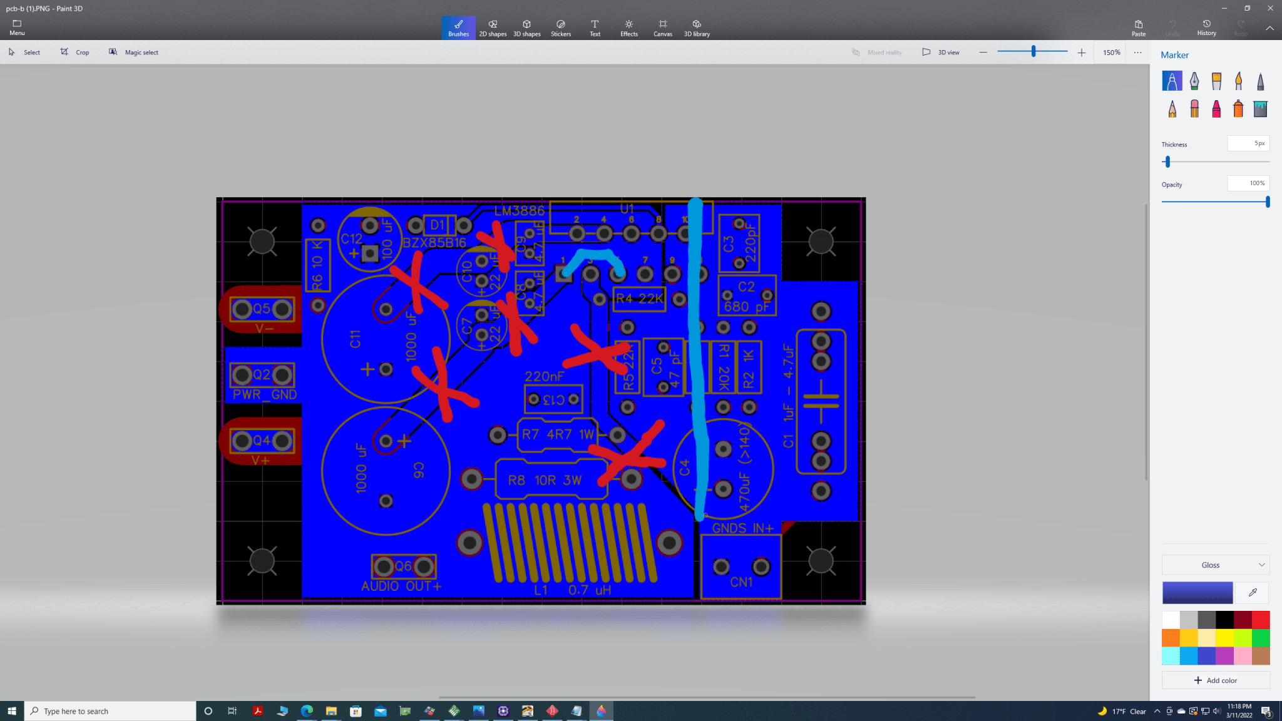The width and height of the screenshot is (1282, 721).
Task: Pick the green color swatch
Action: tap(1261, 638)
